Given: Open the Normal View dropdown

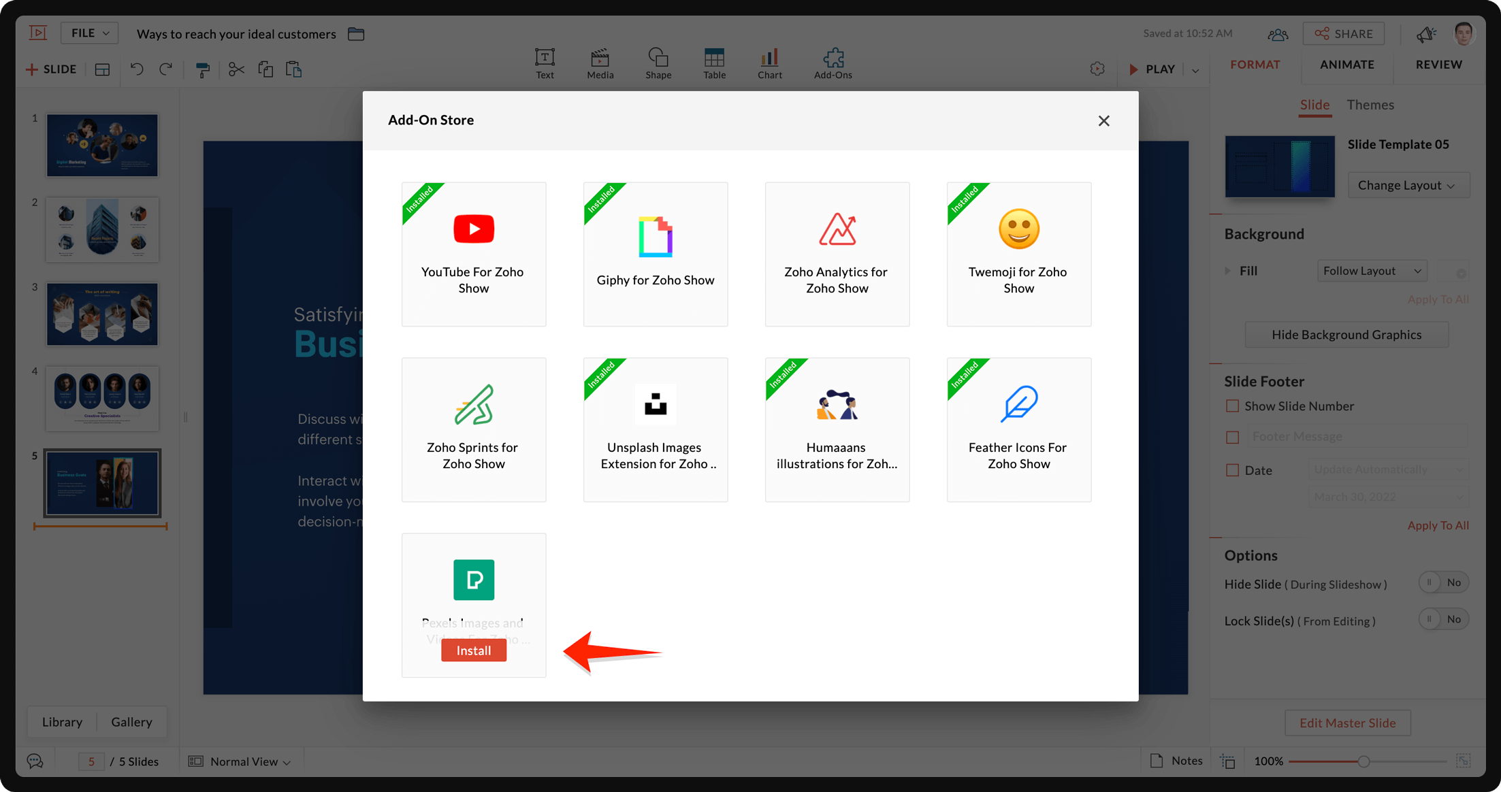Looking at the screenshot, I should (249, 761).
